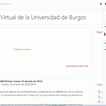The height and width of the screenshot is (106, 106).
Task: Click the open envelope mail icon
Action: pyautogui.click(x=99, y=101)
